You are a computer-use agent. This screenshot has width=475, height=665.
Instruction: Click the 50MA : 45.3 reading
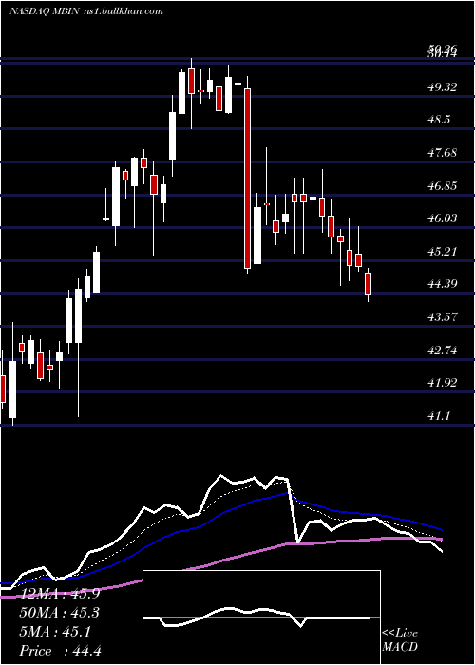60,613
